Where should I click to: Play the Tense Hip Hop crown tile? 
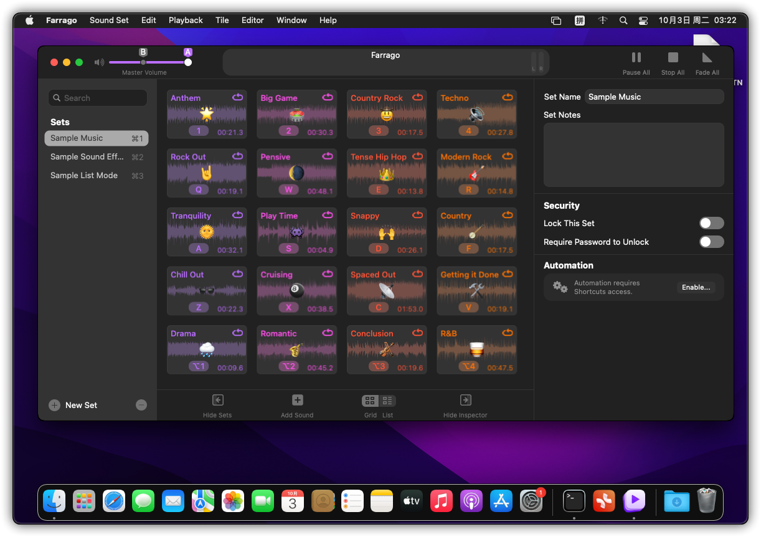coord(387,173)
